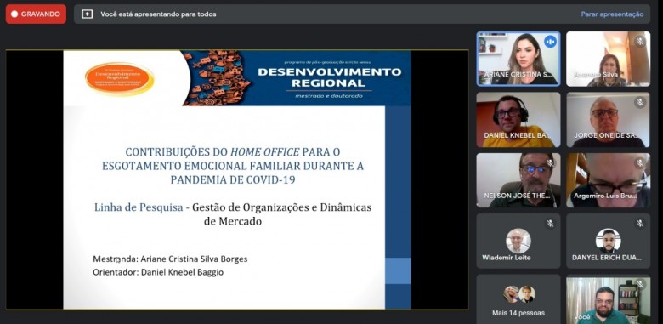Click the screen-share presenting icon

87,14
